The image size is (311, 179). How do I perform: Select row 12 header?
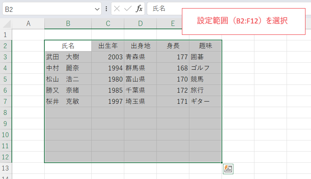point(6,157)
